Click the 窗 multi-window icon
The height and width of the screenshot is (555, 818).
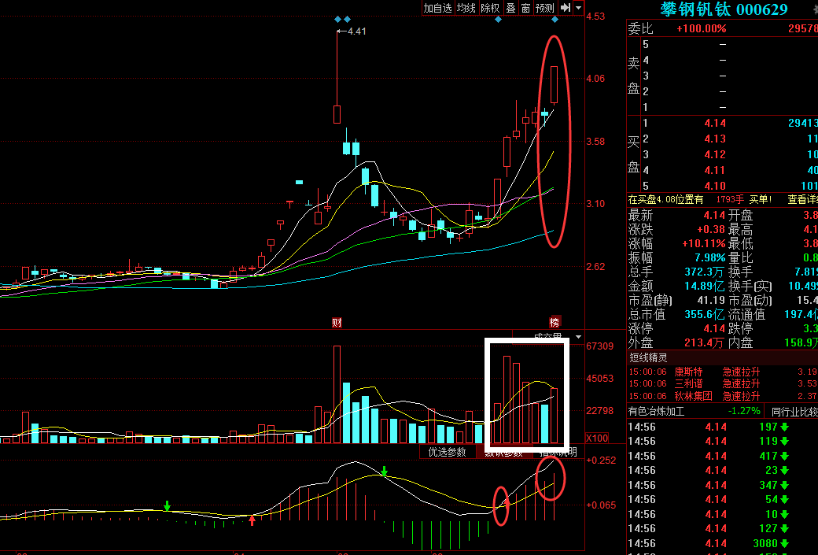pyautogui.click(x=525, y=8)
